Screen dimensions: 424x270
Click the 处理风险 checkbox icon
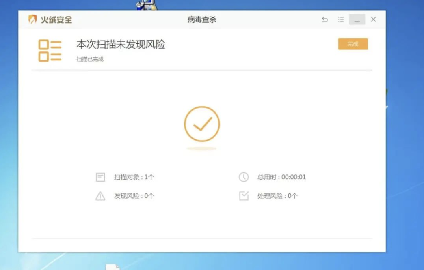click(244, 196)
